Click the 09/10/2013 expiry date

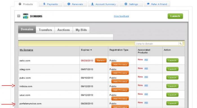87,78
